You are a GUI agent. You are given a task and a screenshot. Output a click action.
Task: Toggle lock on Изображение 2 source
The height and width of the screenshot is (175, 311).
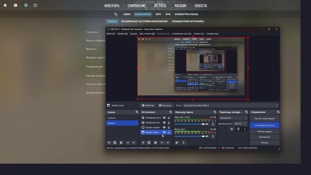(169, 118)
